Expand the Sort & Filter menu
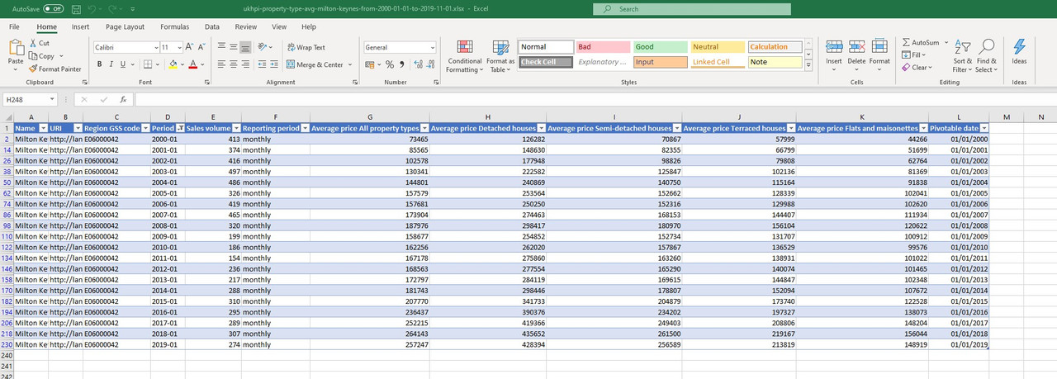The width and height of the screenshot is (1057, 379). click(963, 54)
